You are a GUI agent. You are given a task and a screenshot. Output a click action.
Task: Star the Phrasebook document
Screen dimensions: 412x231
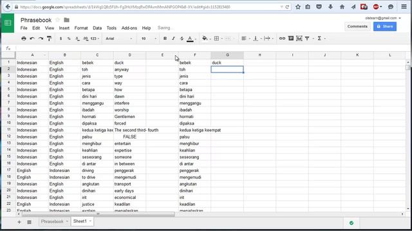[57, 20]
